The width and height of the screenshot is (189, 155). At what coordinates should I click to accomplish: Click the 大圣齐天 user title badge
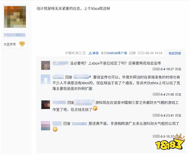(10, 44)
